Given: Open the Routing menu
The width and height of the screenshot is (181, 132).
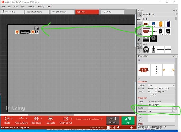Looking at the screenshot, I should pos(41,7).
